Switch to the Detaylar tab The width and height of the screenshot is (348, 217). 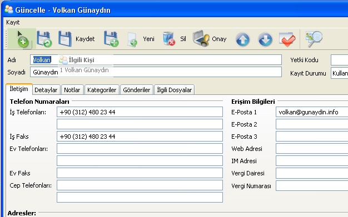click(x=46, y=90)
